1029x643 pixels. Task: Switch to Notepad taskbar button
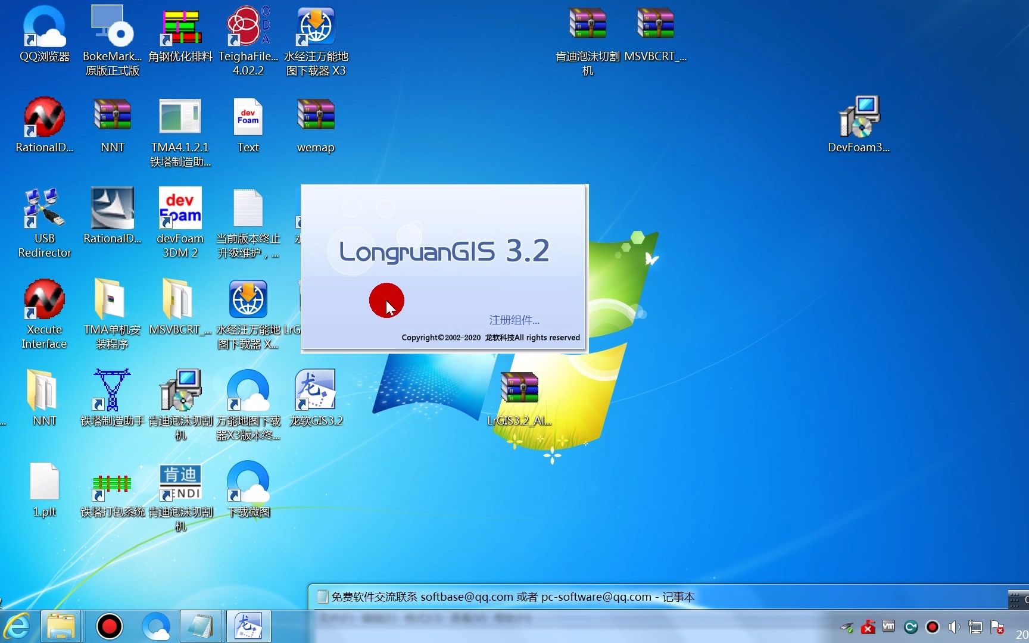point(200,626)
